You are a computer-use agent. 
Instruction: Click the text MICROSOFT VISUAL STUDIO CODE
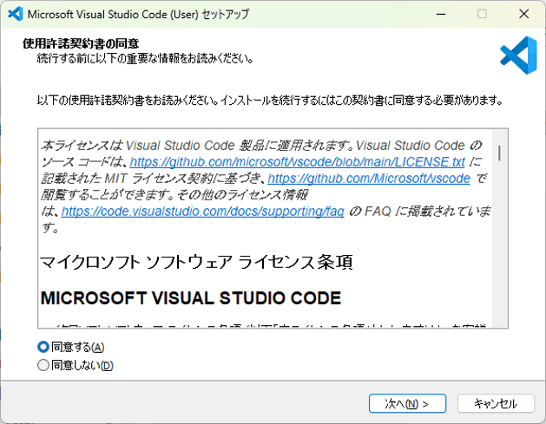(x=191, y=298)
